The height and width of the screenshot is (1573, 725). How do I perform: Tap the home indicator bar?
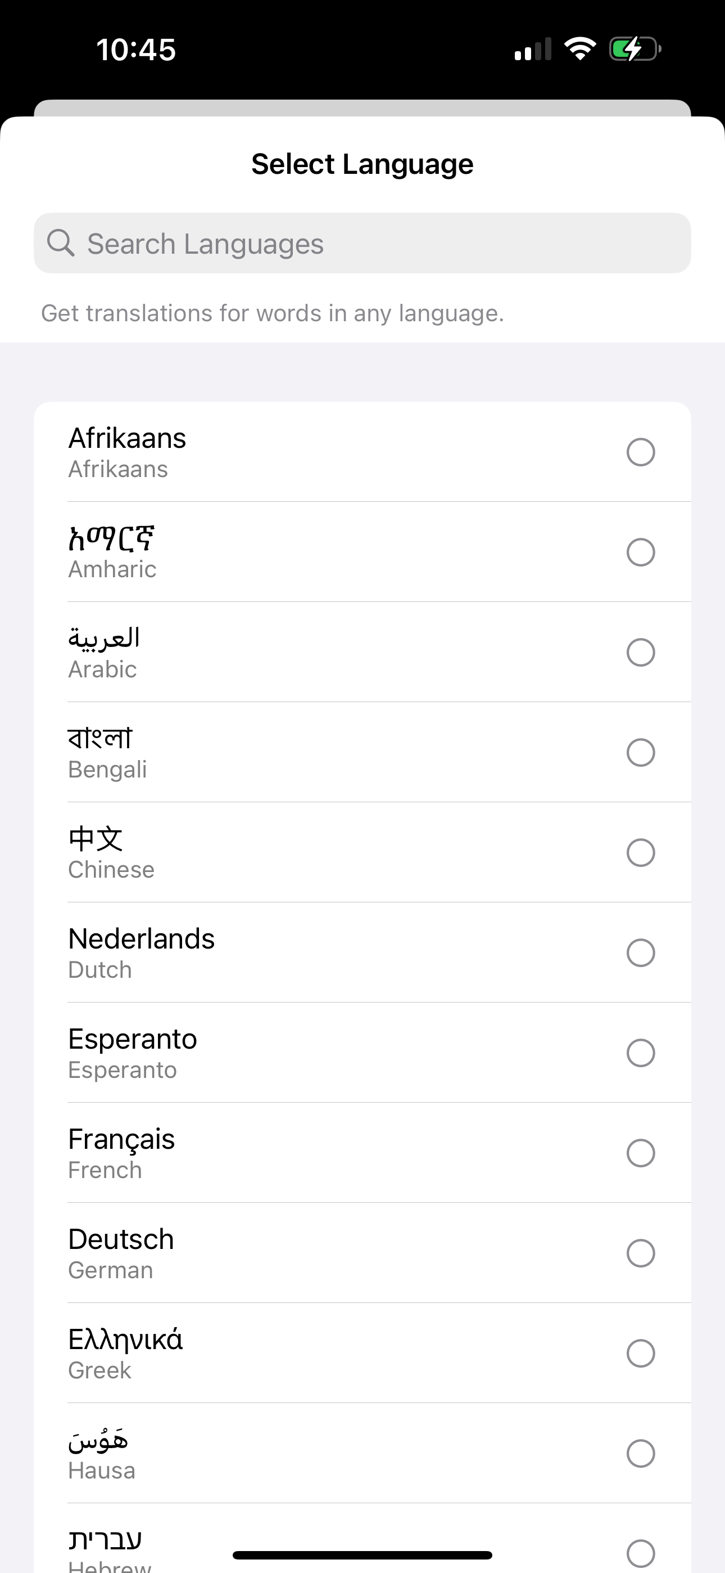362,1554
